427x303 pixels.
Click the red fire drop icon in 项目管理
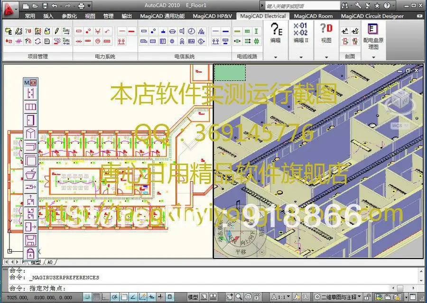coord(9,41)
